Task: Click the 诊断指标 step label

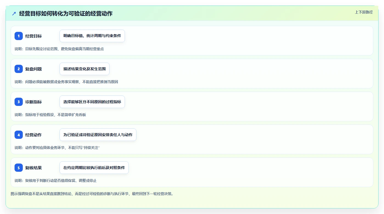Action: pos(33,102)
